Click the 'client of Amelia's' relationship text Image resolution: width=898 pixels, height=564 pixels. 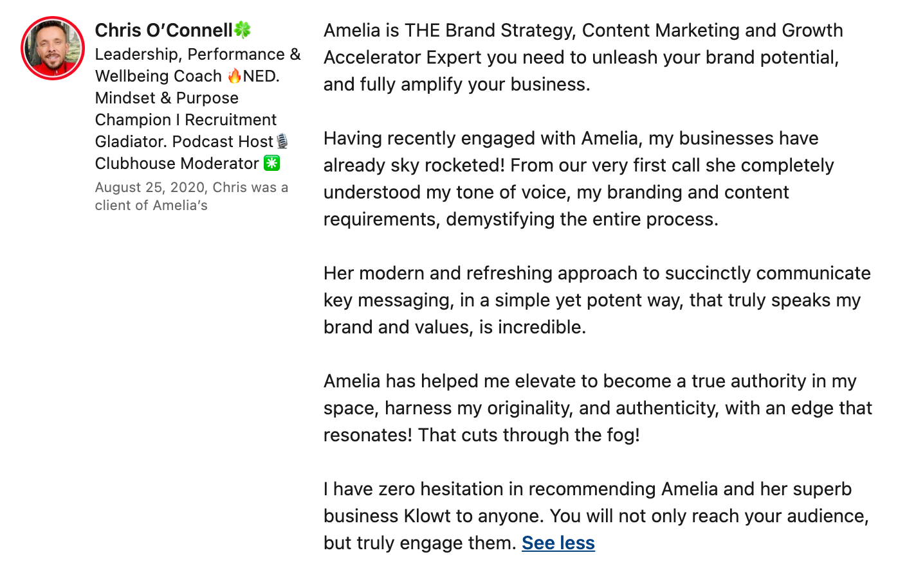151,206
